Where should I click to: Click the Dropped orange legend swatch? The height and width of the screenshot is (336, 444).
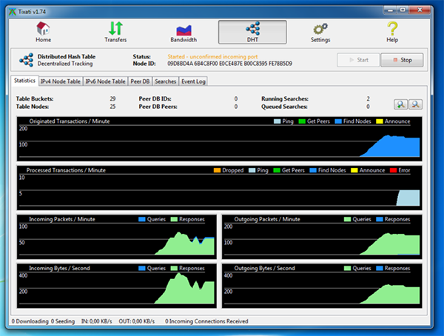[217, 170]
